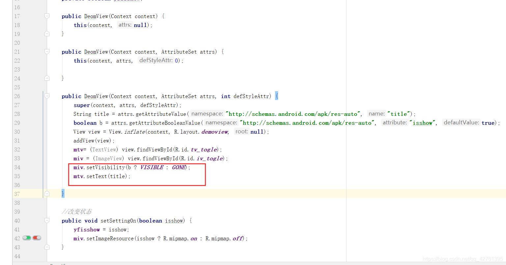The height and width of the screenshot is (265, 506).
Task: Click the yfisshow field on line 41
Action: click(86, 229)
